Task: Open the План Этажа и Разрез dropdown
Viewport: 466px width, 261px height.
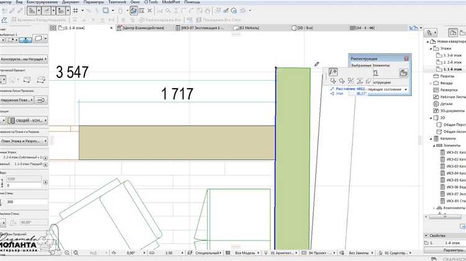Action: [x=23, y=141]
